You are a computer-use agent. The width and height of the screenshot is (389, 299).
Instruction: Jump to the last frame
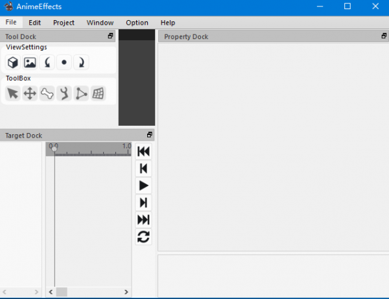[143, 220]
